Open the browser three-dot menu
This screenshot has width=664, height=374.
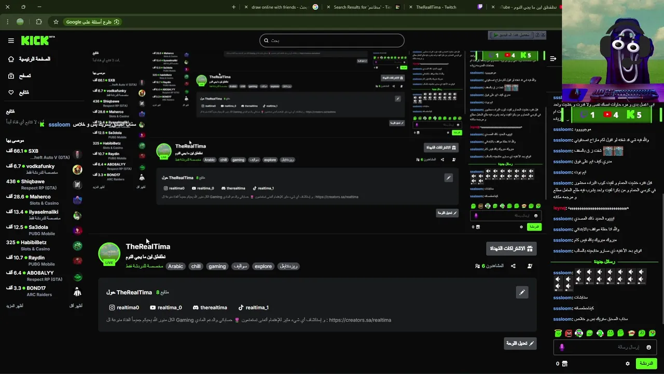click(7, 22)
